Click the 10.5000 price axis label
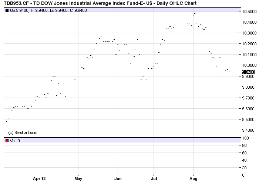 click(249, 12)
